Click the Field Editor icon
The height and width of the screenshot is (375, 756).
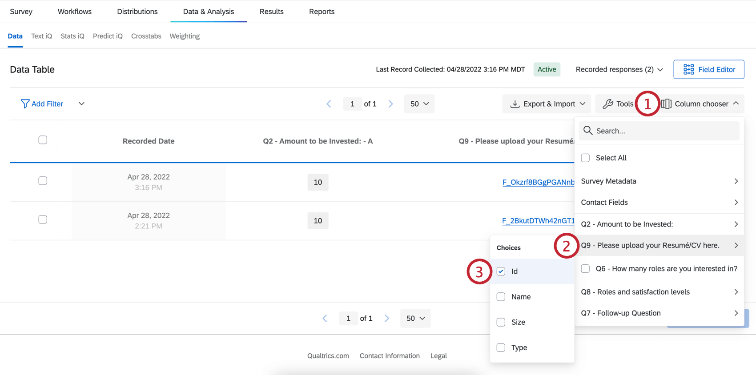pyautogui.click(x=688, y=69)
